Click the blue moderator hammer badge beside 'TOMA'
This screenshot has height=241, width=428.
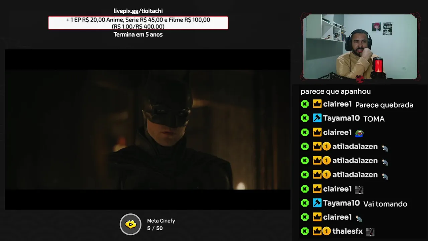[x=317, y=118]
